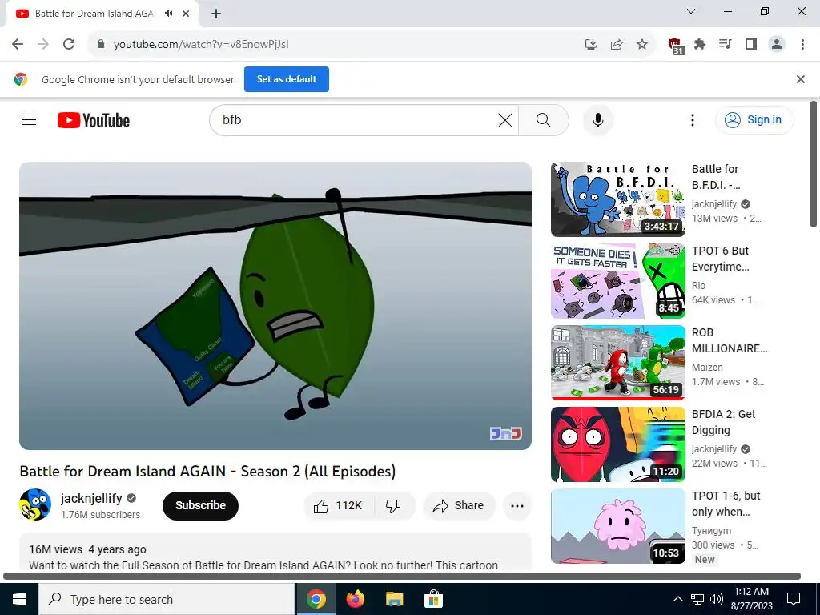Show hidden system tray icons
The height and width of the screenshot is (615, 820).
tap(677, 599)
